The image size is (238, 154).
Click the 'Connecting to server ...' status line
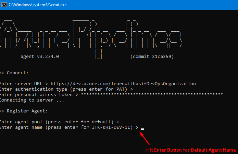point(32,100)
